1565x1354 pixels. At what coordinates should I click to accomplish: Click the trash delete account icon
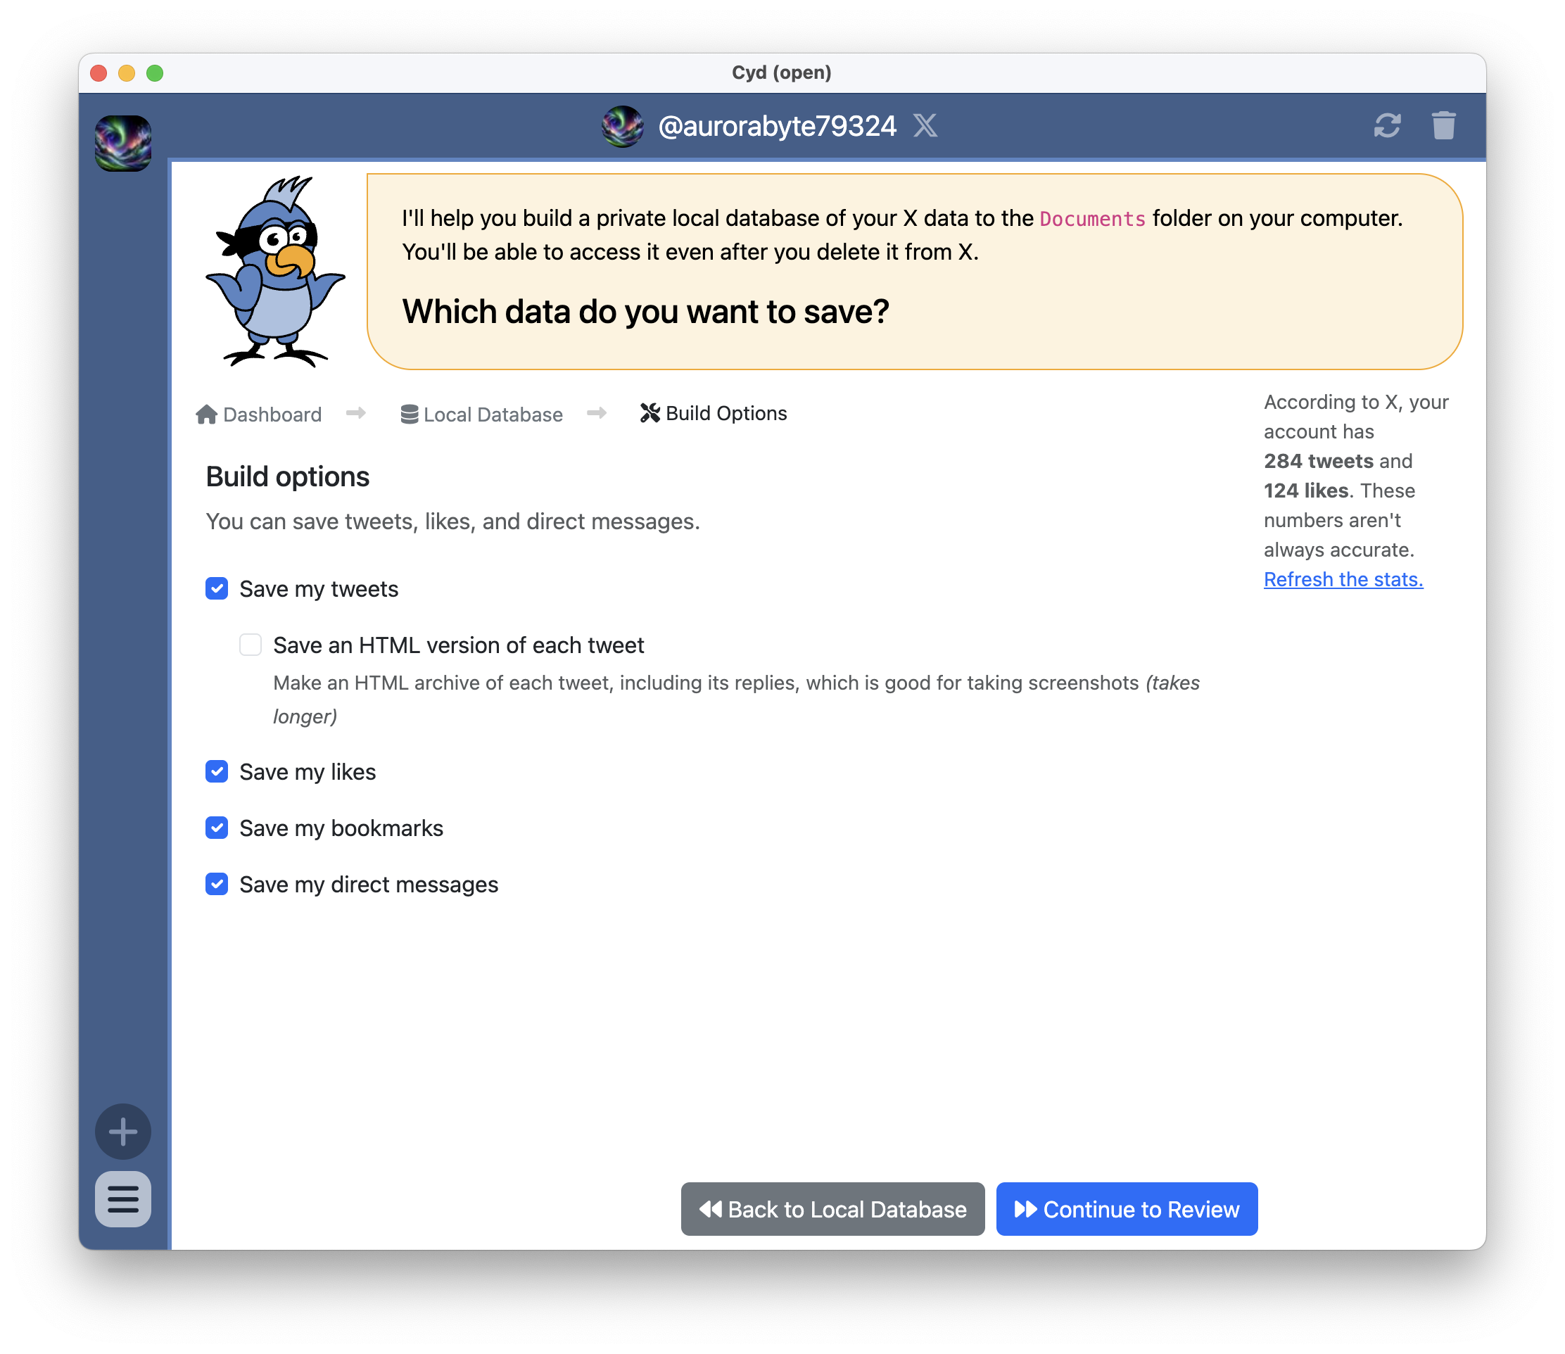click(x=1443, y=125)
